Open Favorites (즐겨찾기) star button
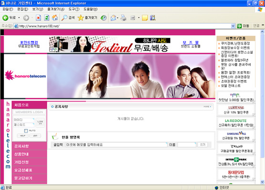 87,18
